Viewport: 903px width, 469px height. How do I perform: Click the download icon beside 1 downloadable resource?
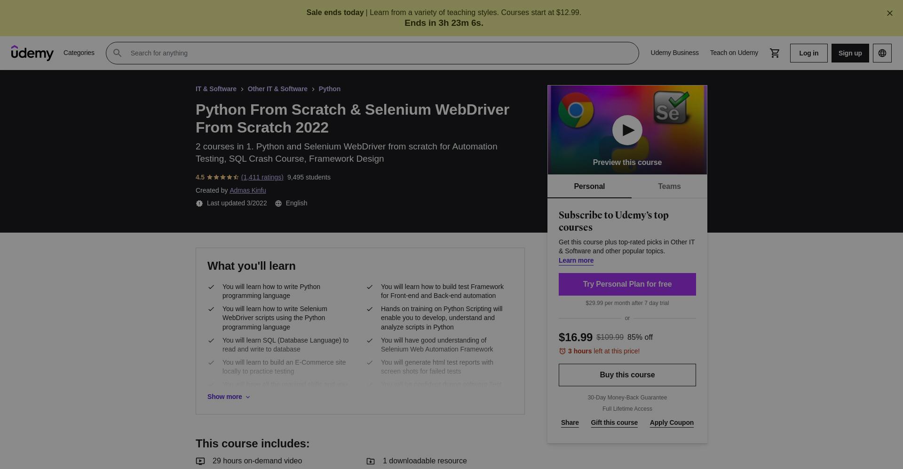click(x=371, y=461)
